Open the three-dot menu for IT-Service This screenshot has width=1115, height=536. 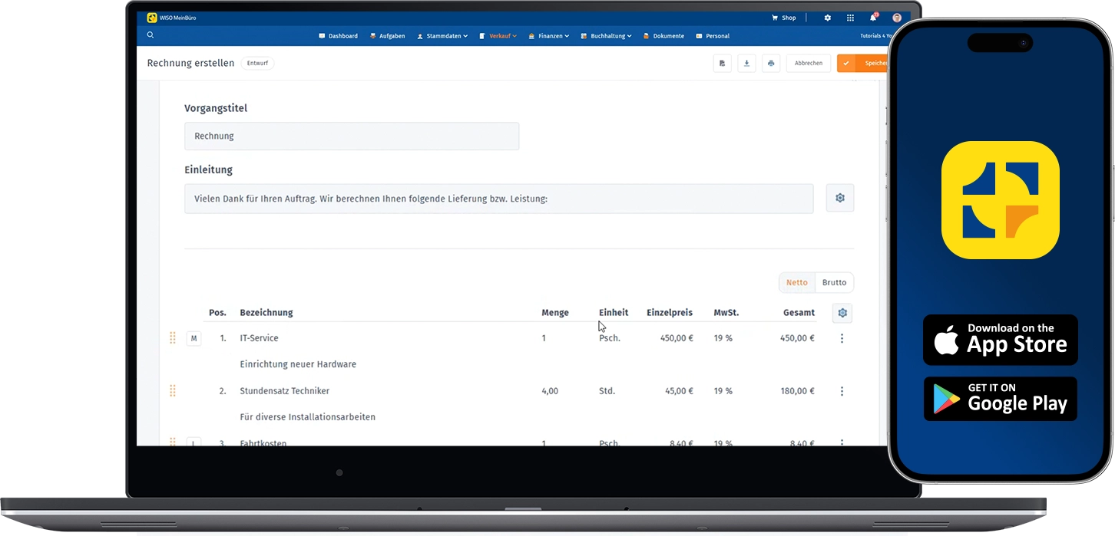coord(842,338)
